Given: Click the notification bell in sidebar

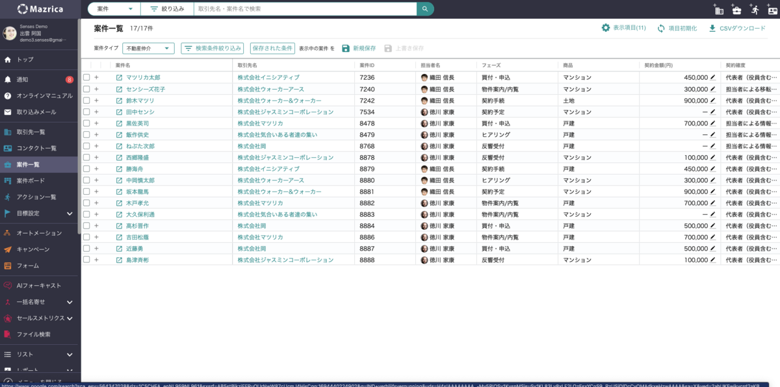Looking at the screenshot, I should click(x=8, y=80).
